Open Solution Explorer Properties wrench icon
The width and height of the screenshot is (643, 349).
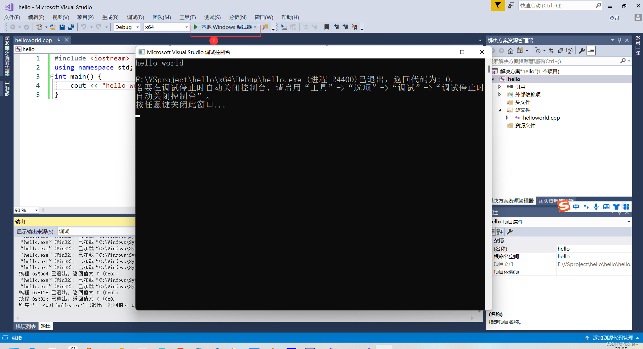pos(581,50)
